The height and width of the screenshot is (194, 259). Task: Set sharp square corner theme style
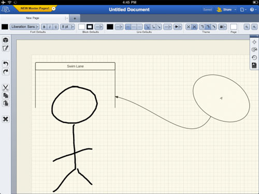pos(202,27)
